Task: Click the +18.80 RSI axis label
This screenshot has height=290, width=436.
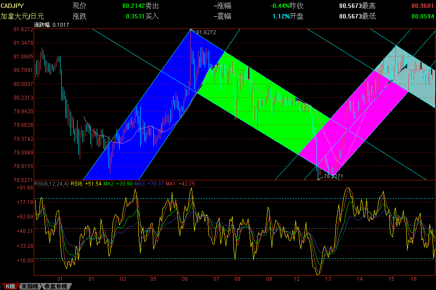Action: click(25, 261)
